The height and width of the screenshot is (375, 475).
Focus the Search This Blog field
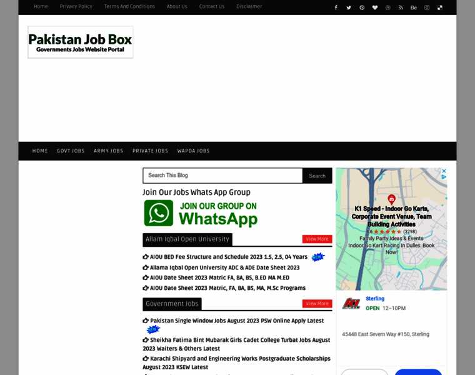tap(222, 176)
